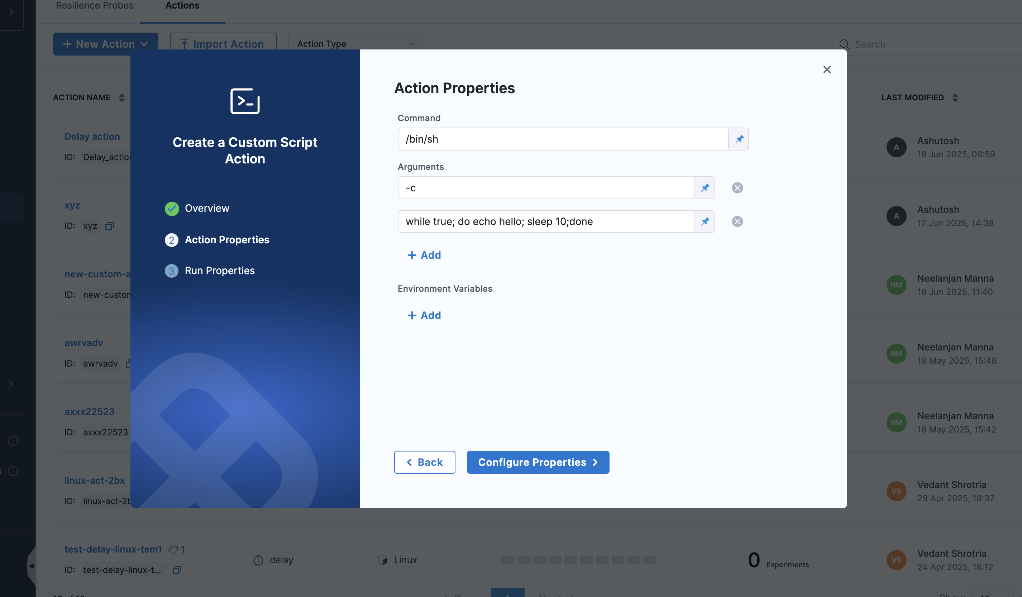Pin the -c argument field

(x=705, y=187)
